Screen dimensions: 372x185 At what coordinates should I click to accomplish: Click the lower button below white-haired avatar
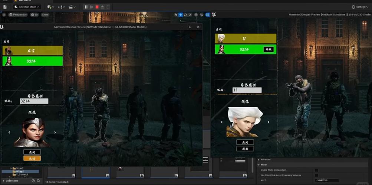click(245, 149)
